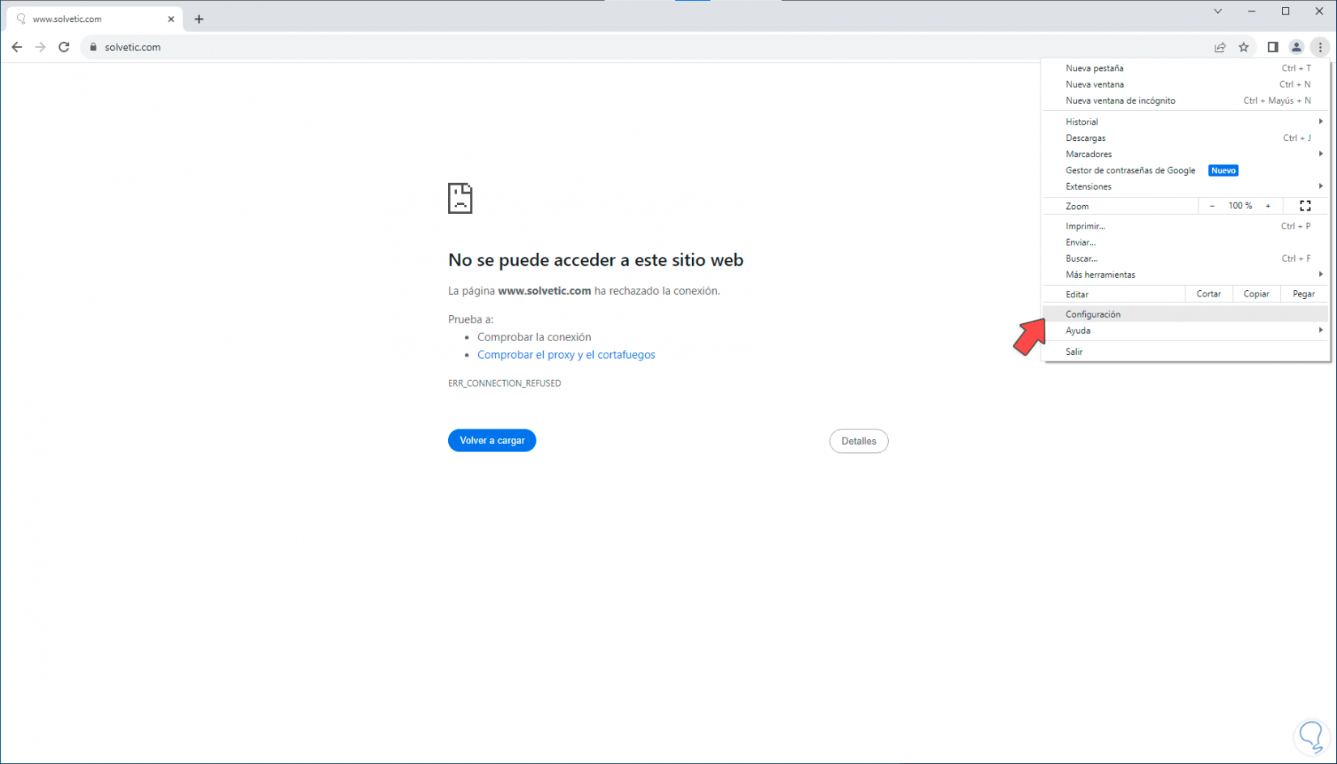Reload the page using the refresh icon

click(x=64, y=47)
